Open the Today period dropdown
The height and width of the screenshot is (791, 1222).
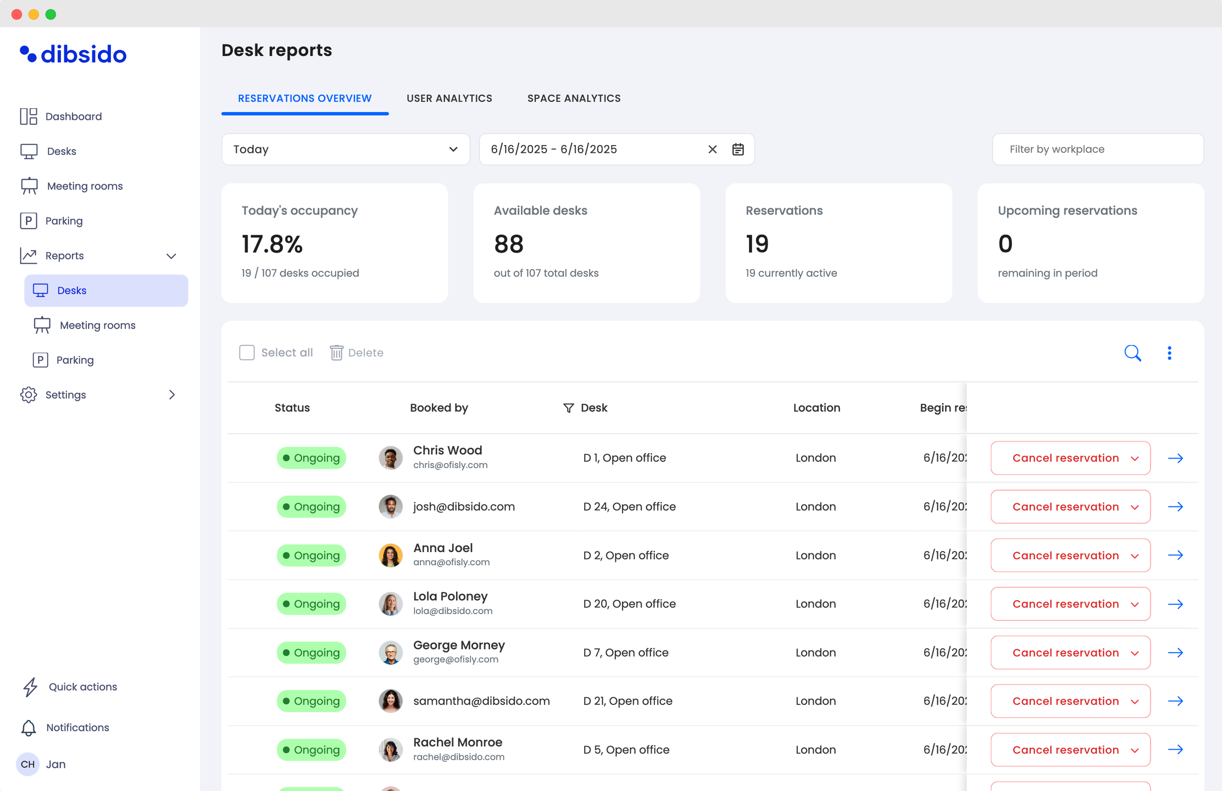click(346, 149)
